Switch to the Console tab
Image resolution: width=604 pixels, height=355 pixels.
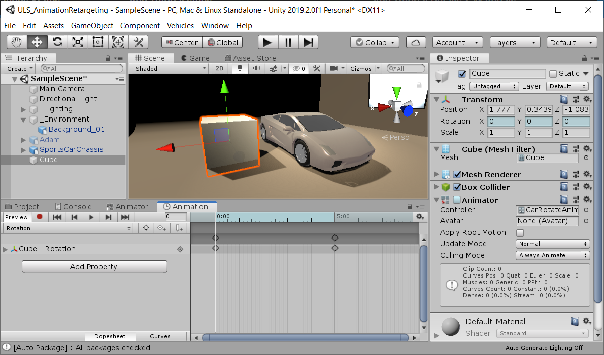click(x=73, y=207)
